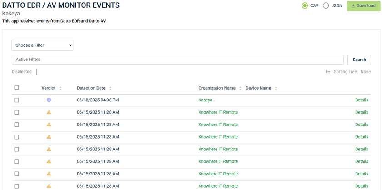This screenshot has width=382, height=190.
Task: Click the sort arrows beside Verdict header
Action: (x=60, y=89)
